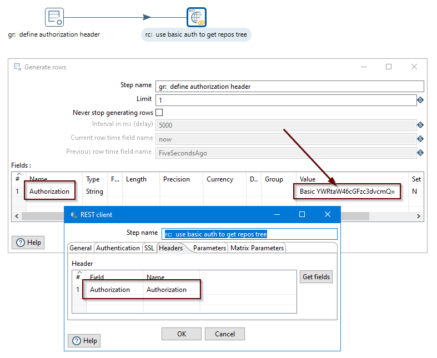The width and height of the screenshot is (437, 358).
Task: Click variable icon beside Limit field
Action: 420,100
